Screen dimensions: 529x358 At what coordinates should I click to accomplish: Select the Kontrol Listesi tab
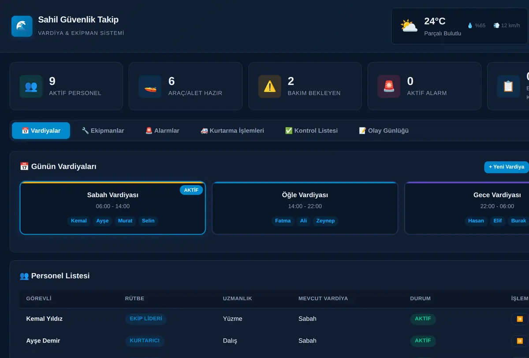[312, 131]
